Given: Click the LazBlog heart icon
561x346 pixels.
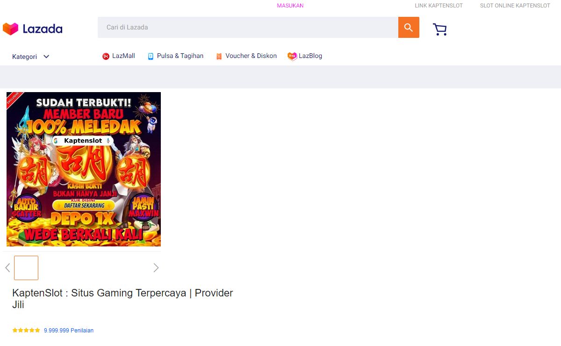Looking at the screenshot, I should point(292,56).
